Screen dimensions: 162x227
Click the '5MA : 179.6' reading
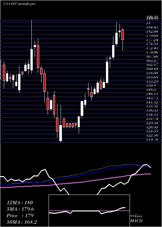tap(20, 209)
